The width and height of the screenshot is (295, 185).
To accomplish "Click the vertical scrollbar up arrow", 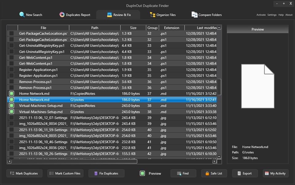I will [x=219, y=28].
